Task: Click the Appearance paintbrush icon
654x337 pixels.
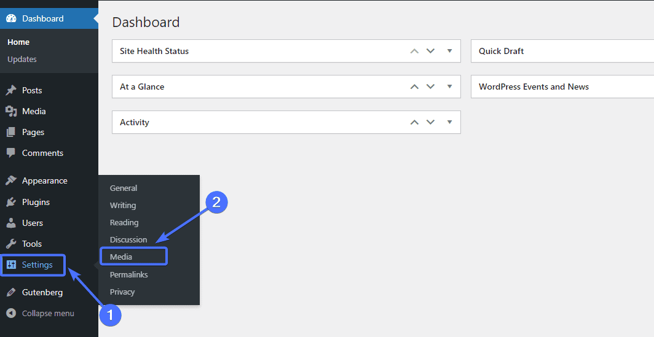Action: point(11,180)
